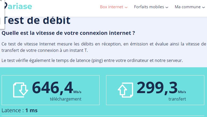Expand chevron next to Box internet
Screen dimensions: 207x117
[126, 7]
